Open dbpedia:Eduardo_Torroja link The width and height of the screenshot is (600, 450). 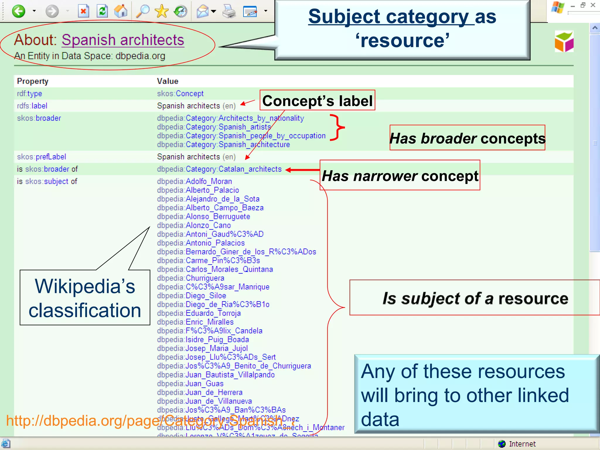pos(199,313)
